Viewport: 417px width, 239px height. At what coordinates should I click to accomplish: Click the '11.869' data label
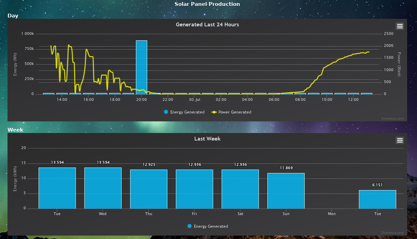(x=286, y=168)
